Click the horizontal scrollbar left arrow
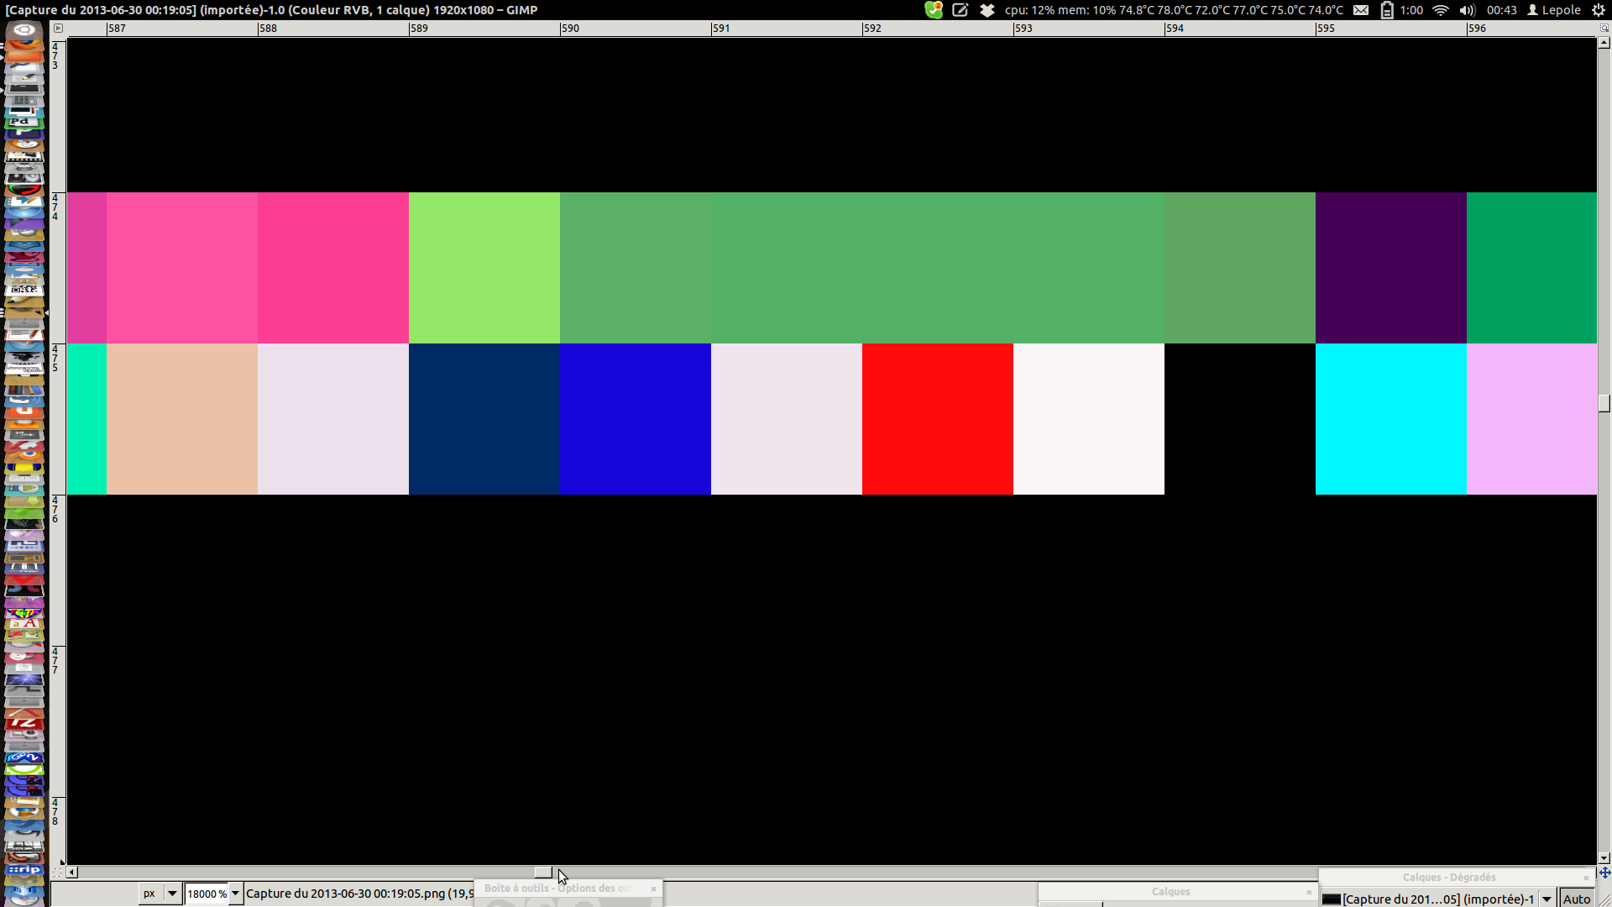Image resolution: width=1612 pixels, height=907 pixels. tap(72, 873)
